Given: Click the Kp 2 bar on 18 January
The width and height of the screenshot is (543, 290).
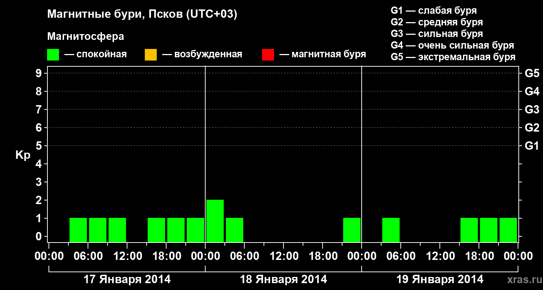Looking at the screenshot, I should tap(215, 221).
